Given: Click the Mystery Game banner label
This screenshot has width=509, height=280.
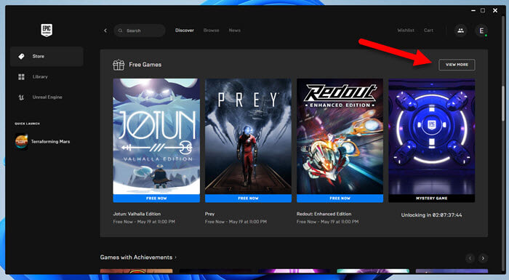Looking at the screenshot, I should [432, 198].
